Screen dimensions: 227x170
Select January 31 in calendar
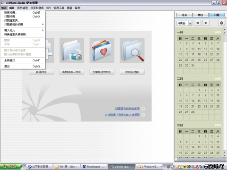(x=193, y=65)
